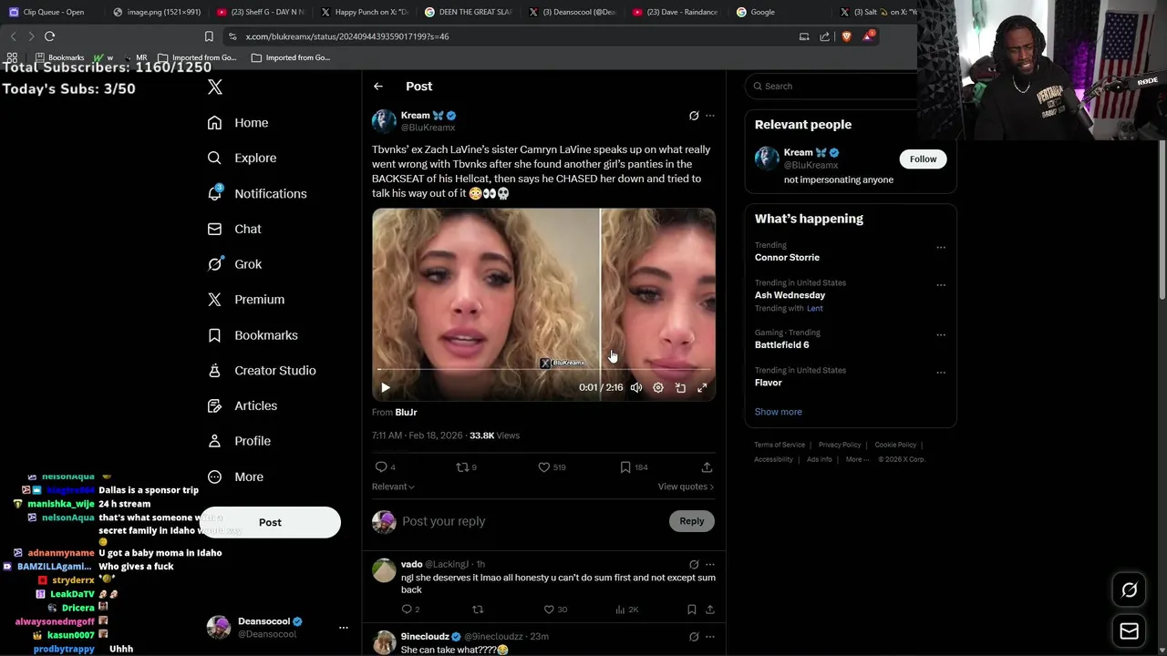The height and width of the screenshot is (656, 1167).
Task: Enter fullscreen on the video
Action: tap(702, 387)
